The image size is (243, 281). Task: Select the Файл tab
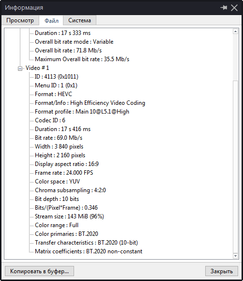click(51, 20)
